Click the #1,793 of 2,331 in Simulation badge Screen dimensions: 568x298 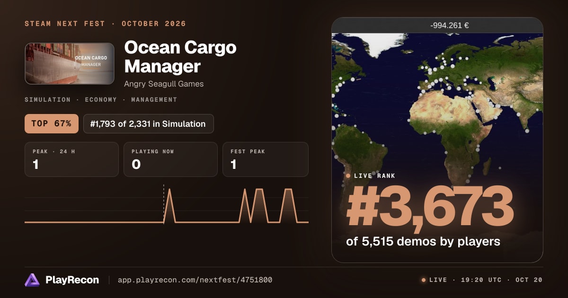click(148, 124)
